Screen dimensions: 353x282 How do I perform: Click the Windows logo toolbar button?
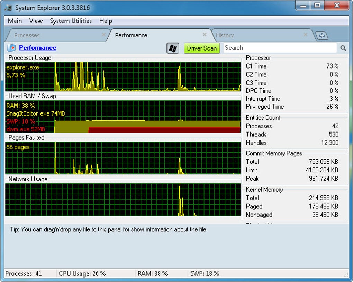point(173,48)
